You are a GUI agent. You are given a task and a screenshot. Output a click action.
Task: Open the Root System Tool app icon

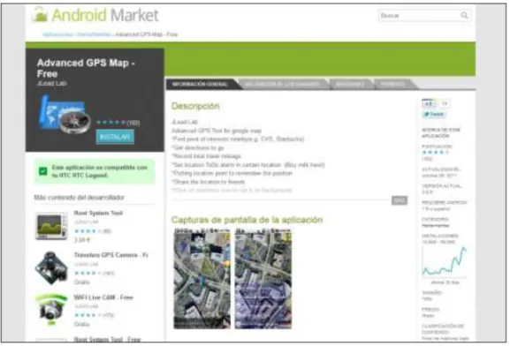pyautogui.click(x=51, y=226)
